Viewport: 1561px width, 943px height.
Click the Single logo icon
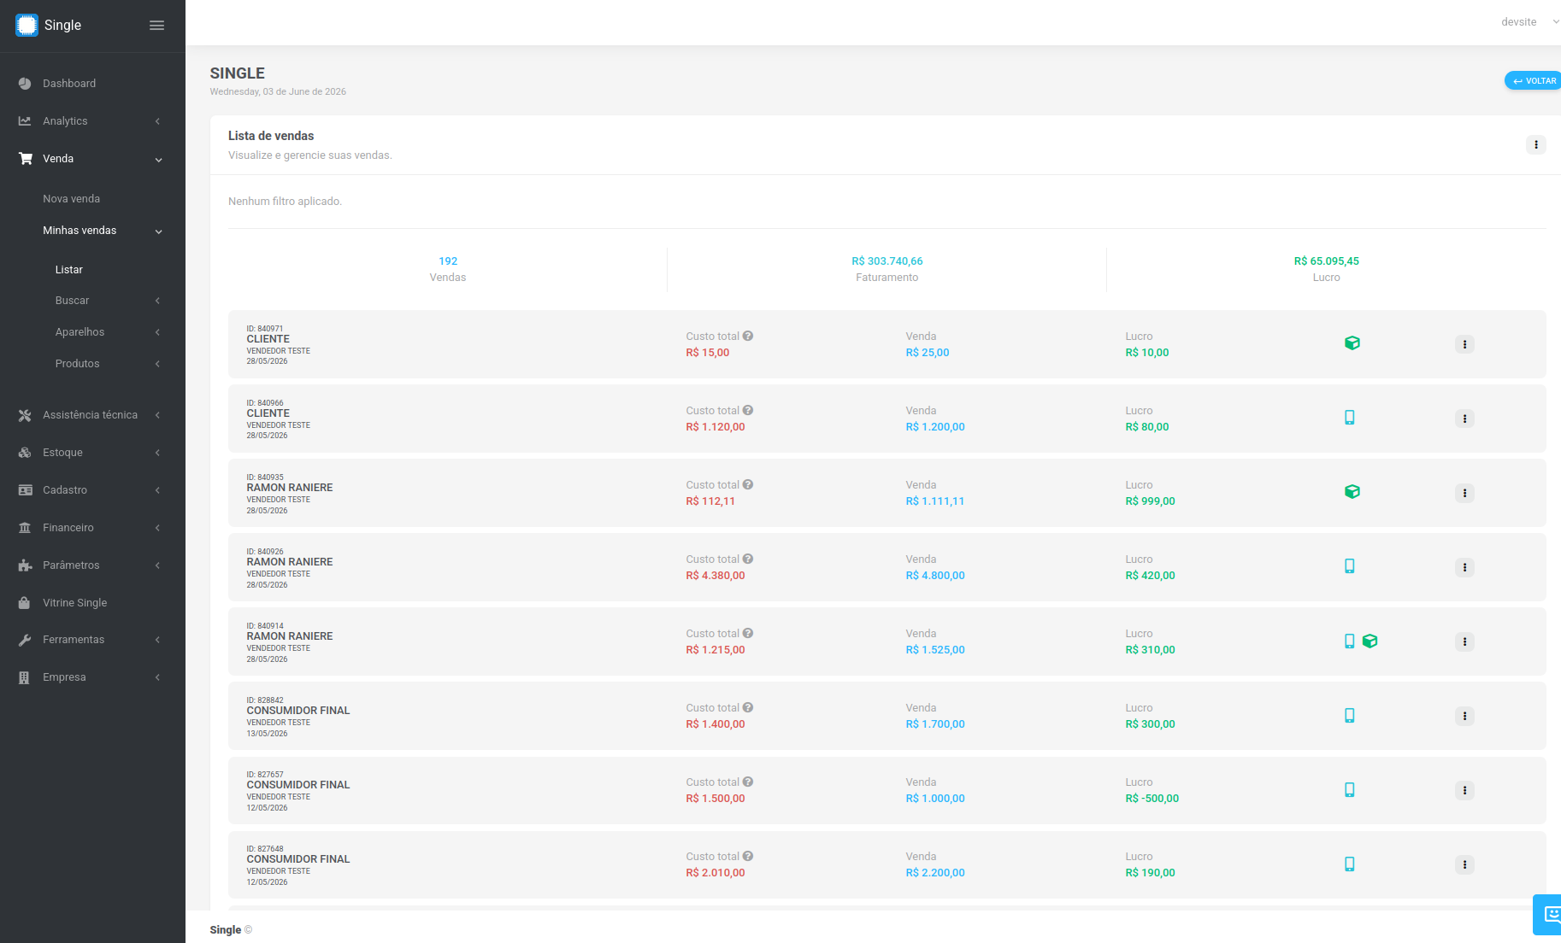click(x=27, y=25)
